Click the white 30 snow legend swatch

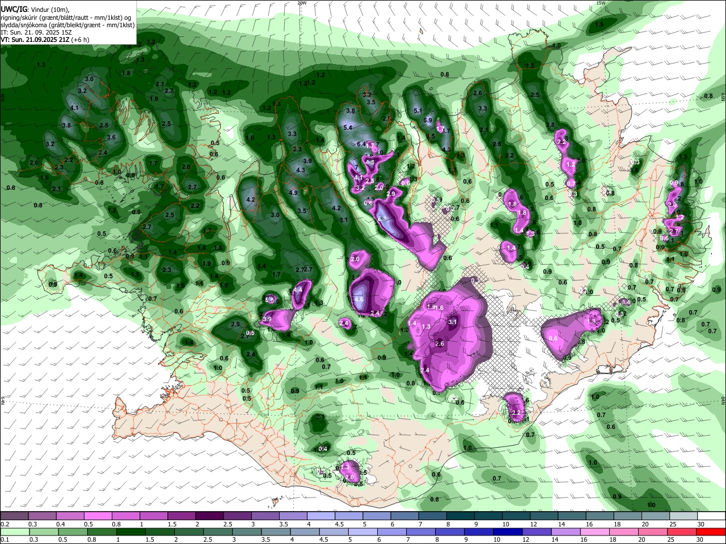[712, 516]
